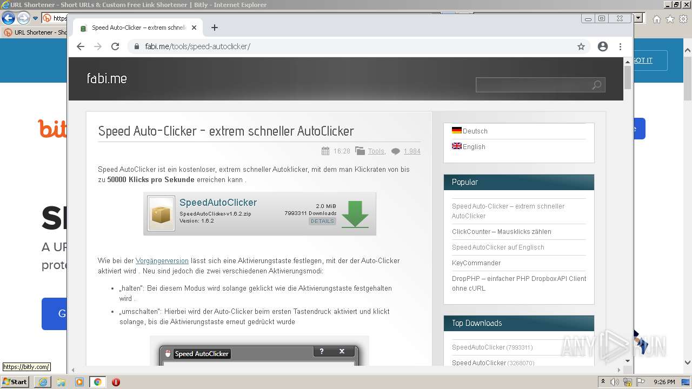Open ClickCounter – Mausklicks zählen
Screen dimensions: 692x389
pos(502,231)
